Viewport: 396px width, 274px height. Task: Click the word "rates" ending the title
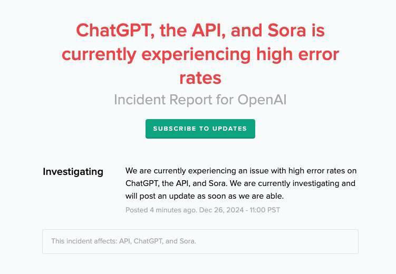point(200,78)
